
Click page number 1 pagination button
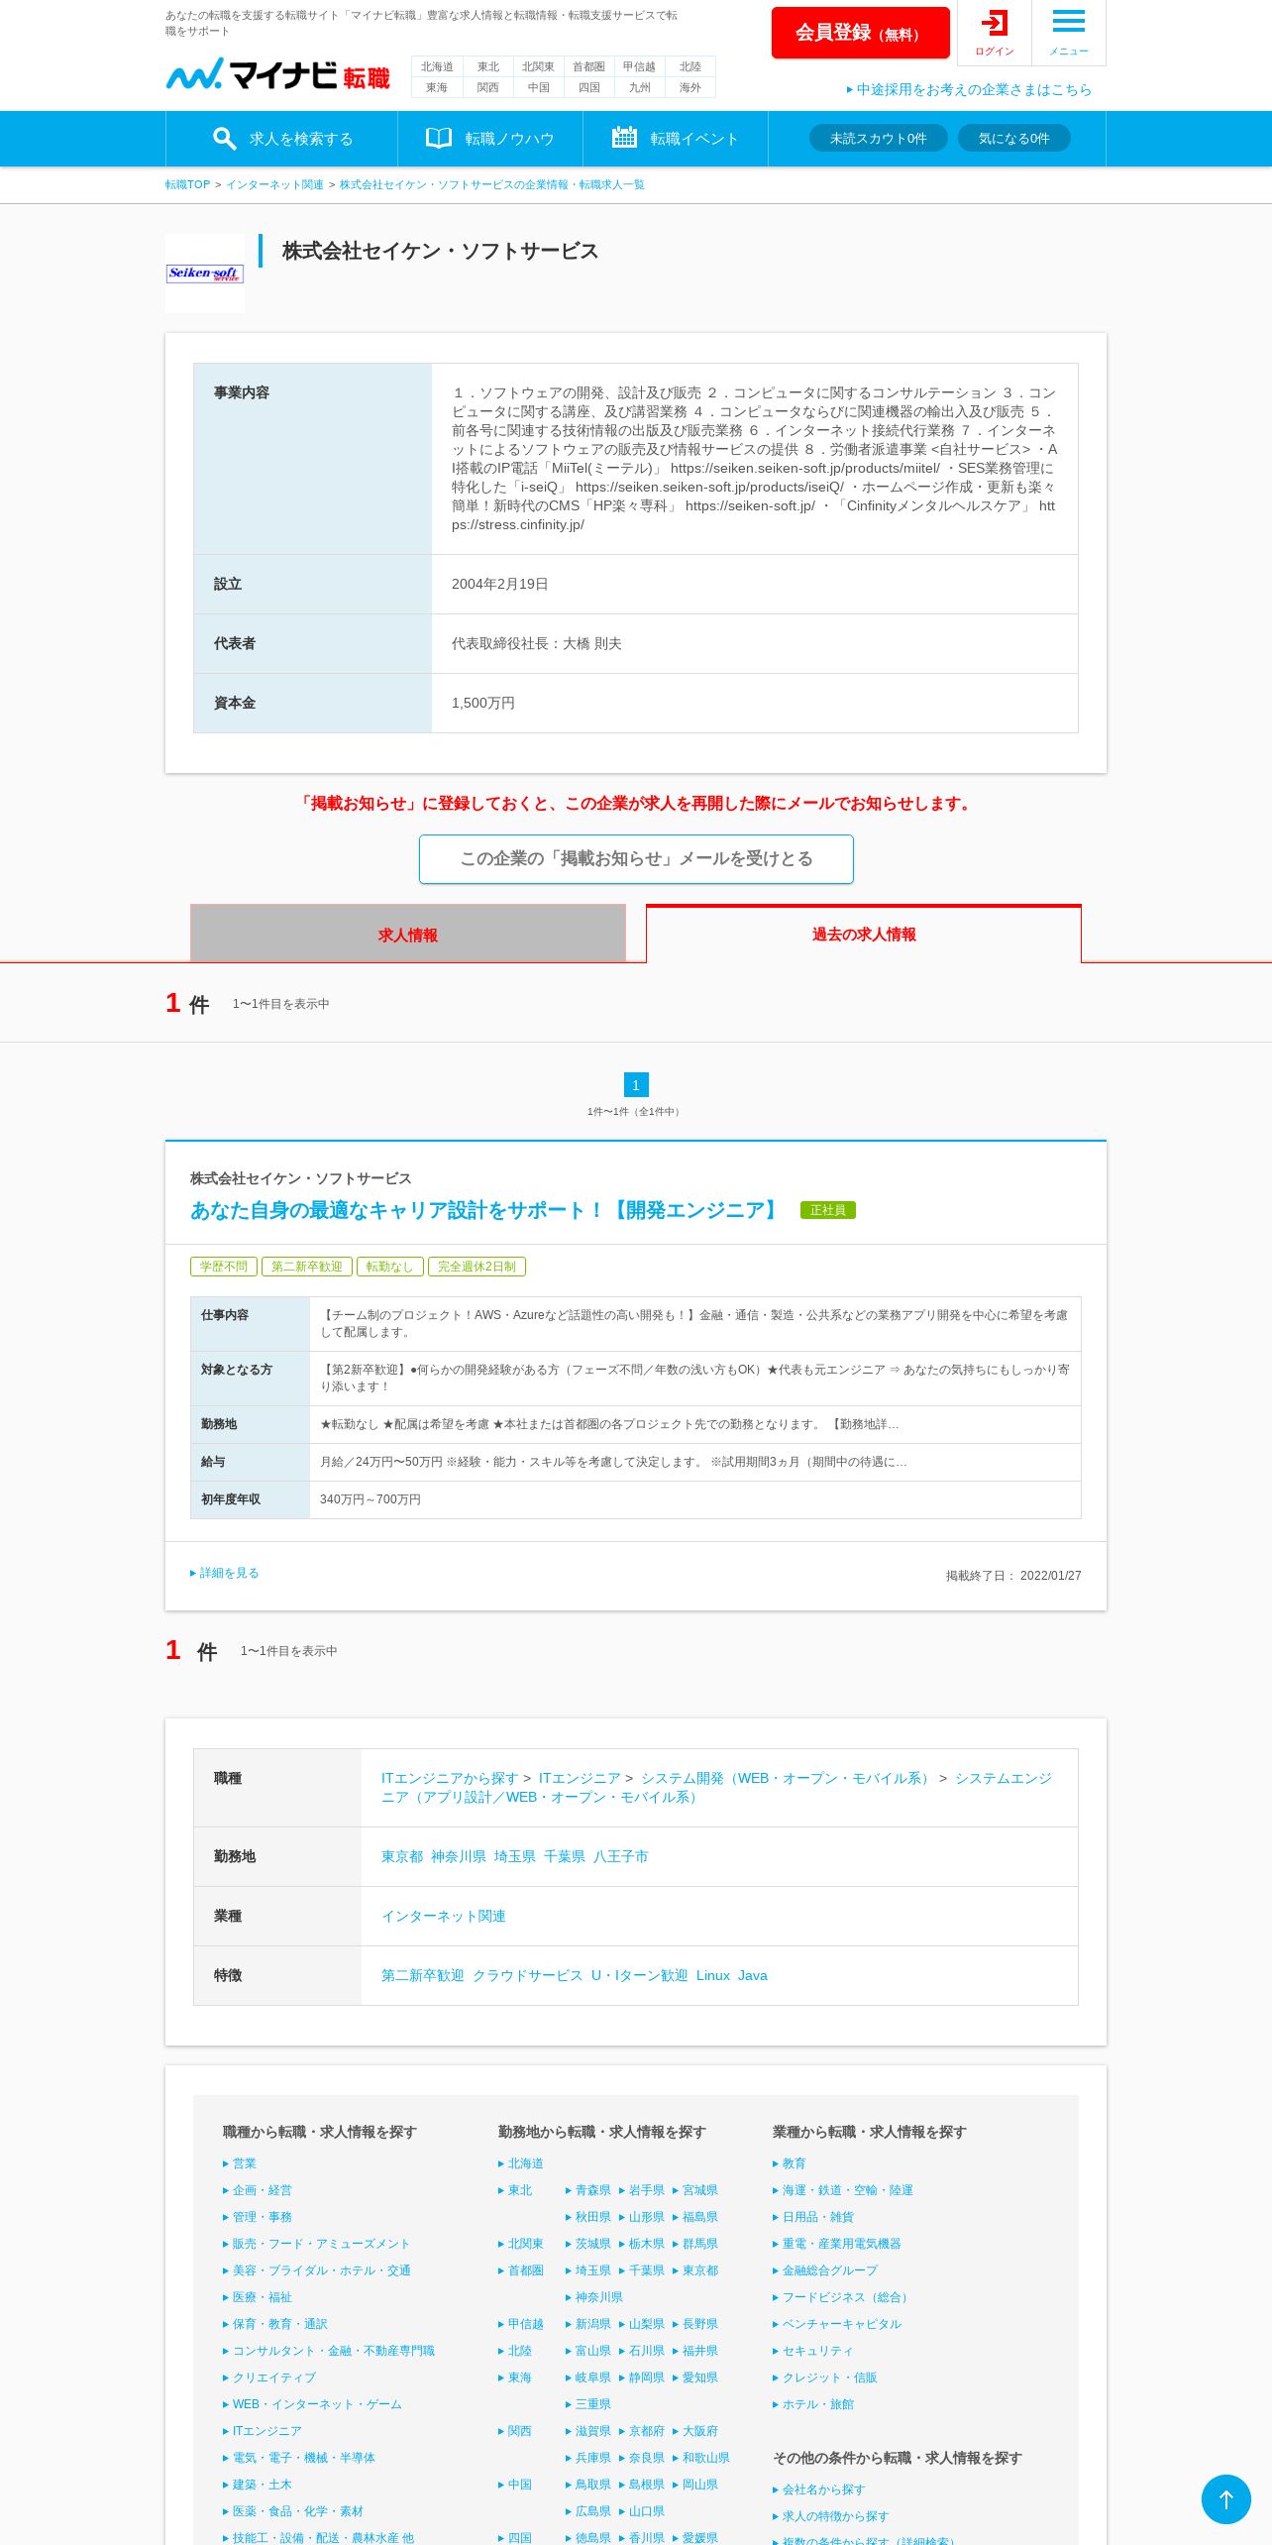pyautogui.click(x=636, y=1084)
